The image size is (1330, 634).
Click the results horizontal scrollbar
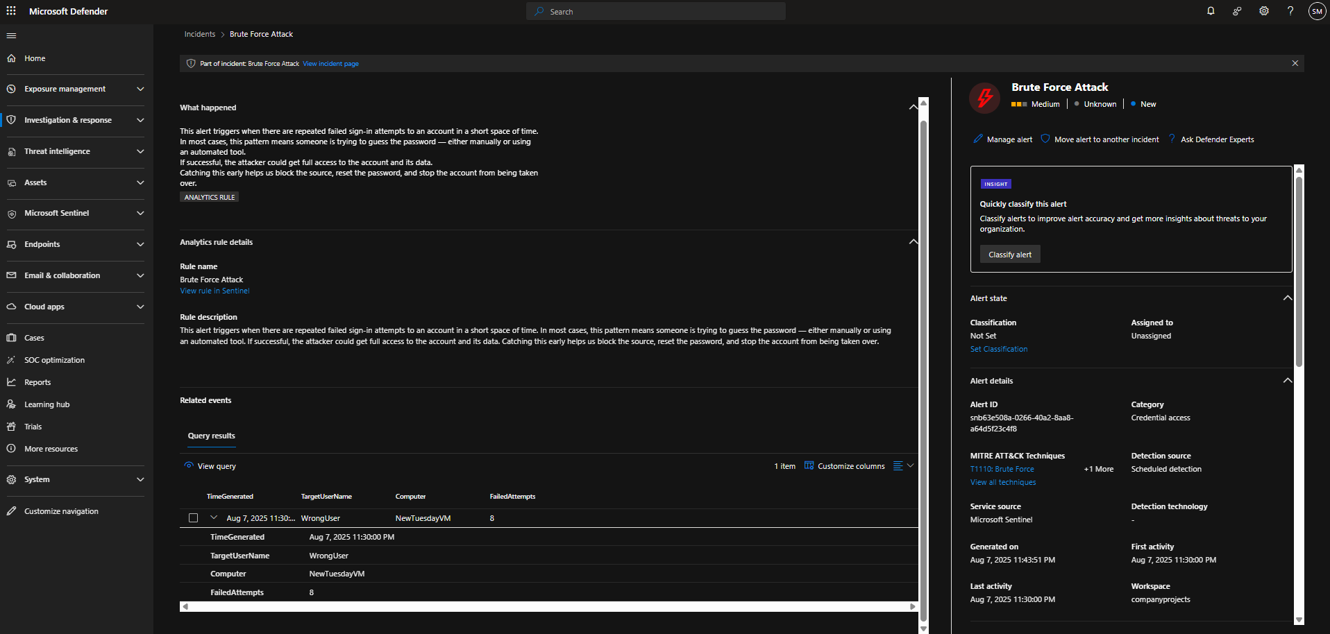548,606
